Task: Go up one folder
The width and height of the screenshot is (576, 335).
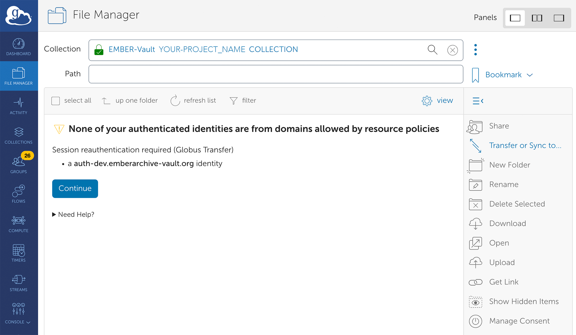Action: pos(130,101)
